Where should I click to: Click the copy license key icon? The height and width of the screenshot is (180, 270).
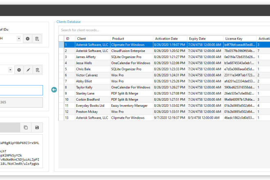click(x=26, y=128)
